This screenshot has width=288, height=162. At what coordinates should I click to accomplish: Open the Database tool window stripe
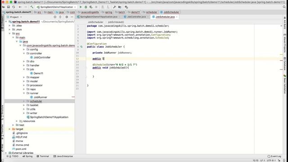pos(285,63)
